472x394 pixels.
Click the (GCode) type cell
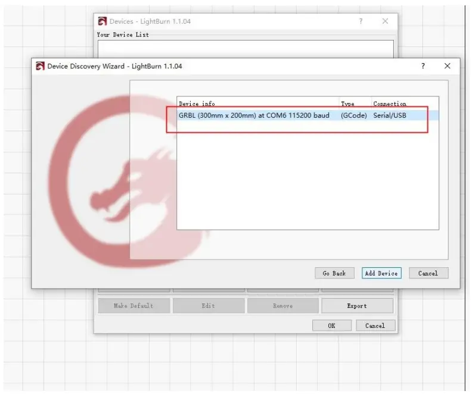point(353,115)
